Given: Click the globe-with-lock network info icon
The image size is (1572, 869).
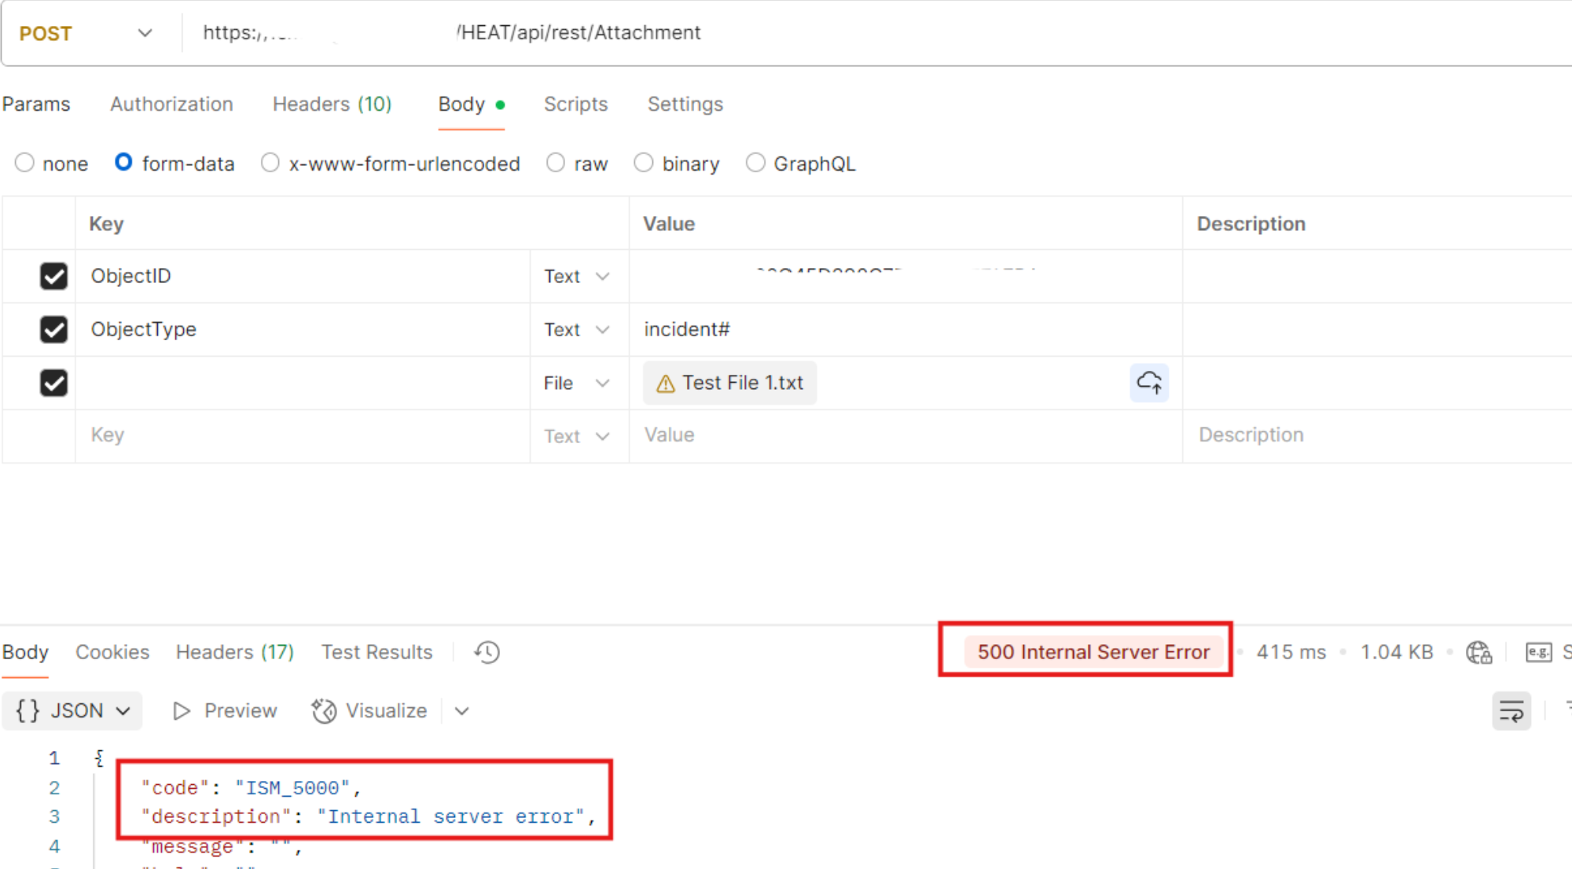Looking at the screenshot, I should (x=1478, y=651).
